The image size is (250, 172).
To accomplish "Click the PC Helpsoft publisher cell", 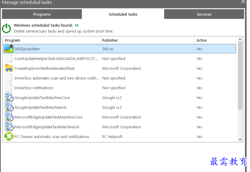I will click(112, 136).
